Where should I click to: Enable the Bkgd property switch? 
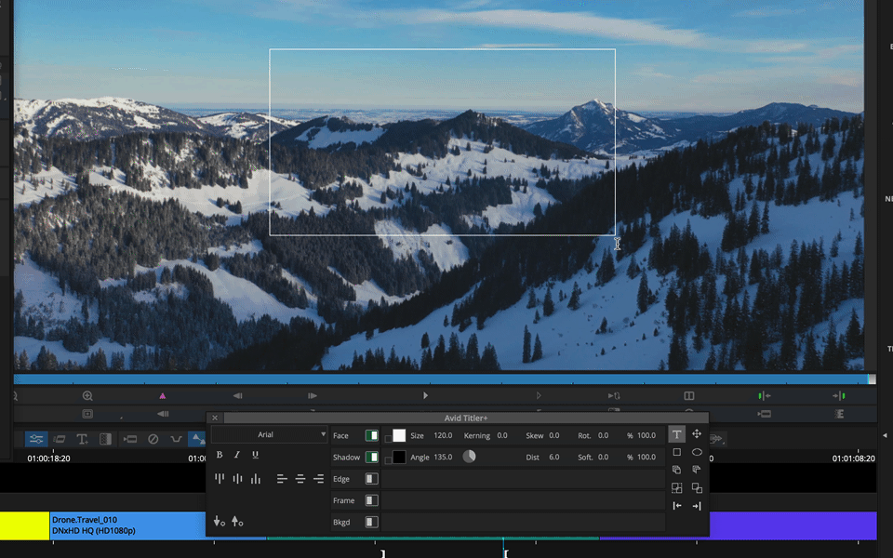(x=371, y=522)
